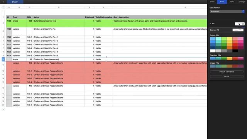This screenshot has width=247, height=139.
Task: Choose the red image fill swatch
Action: coord(235,66)
